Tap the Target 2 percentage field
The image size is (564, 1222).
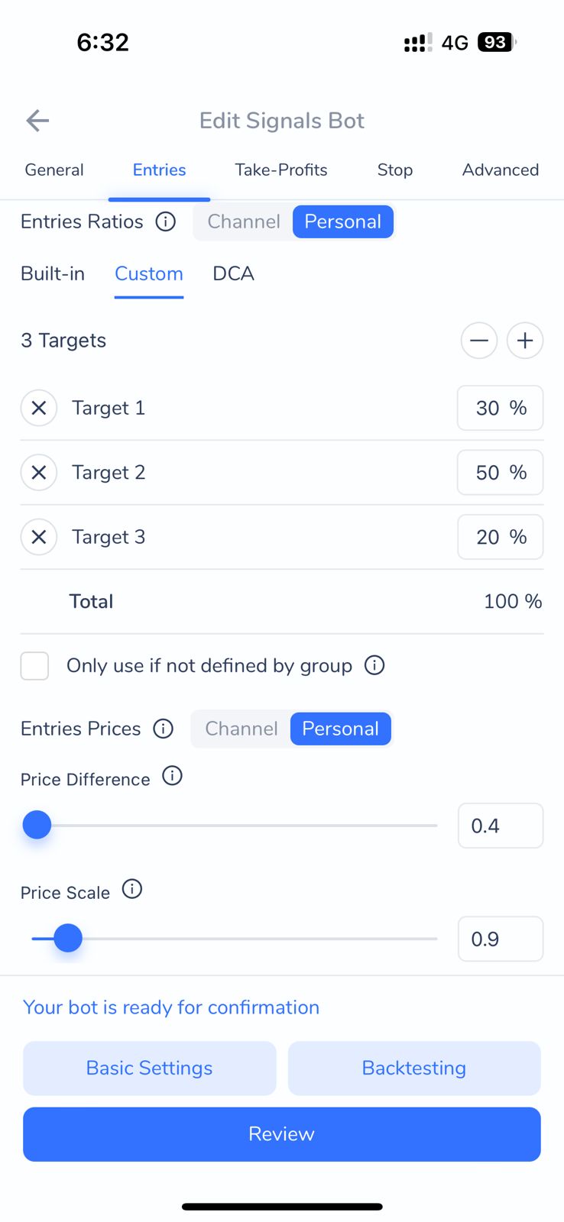[500, 473]
